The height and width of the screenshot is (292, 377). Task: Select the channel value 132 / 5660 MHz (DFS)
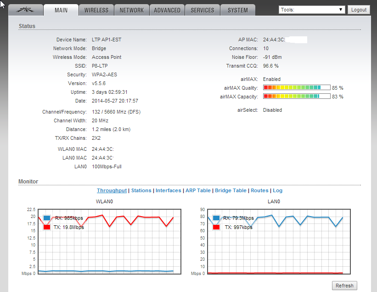click(116, 112)
